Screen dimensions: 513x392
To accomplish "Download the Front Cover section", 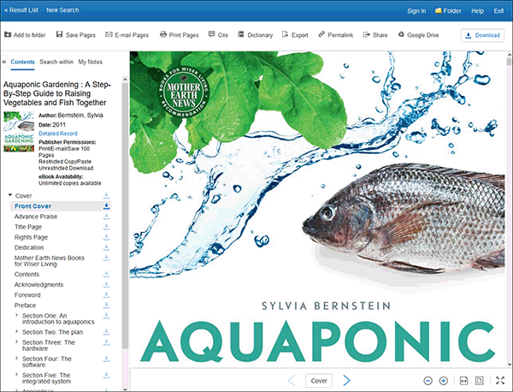I will pyautogui.click(x=106, y=206).
